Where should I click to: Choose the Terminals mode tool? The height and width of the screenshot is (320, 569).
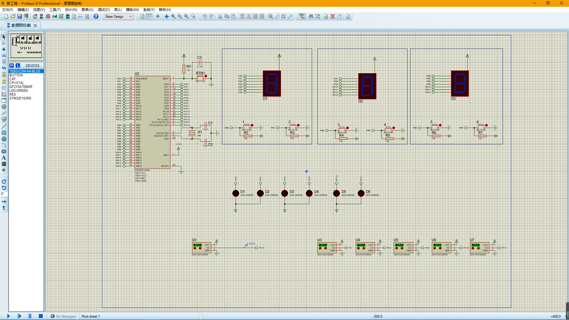coord(4,81)
